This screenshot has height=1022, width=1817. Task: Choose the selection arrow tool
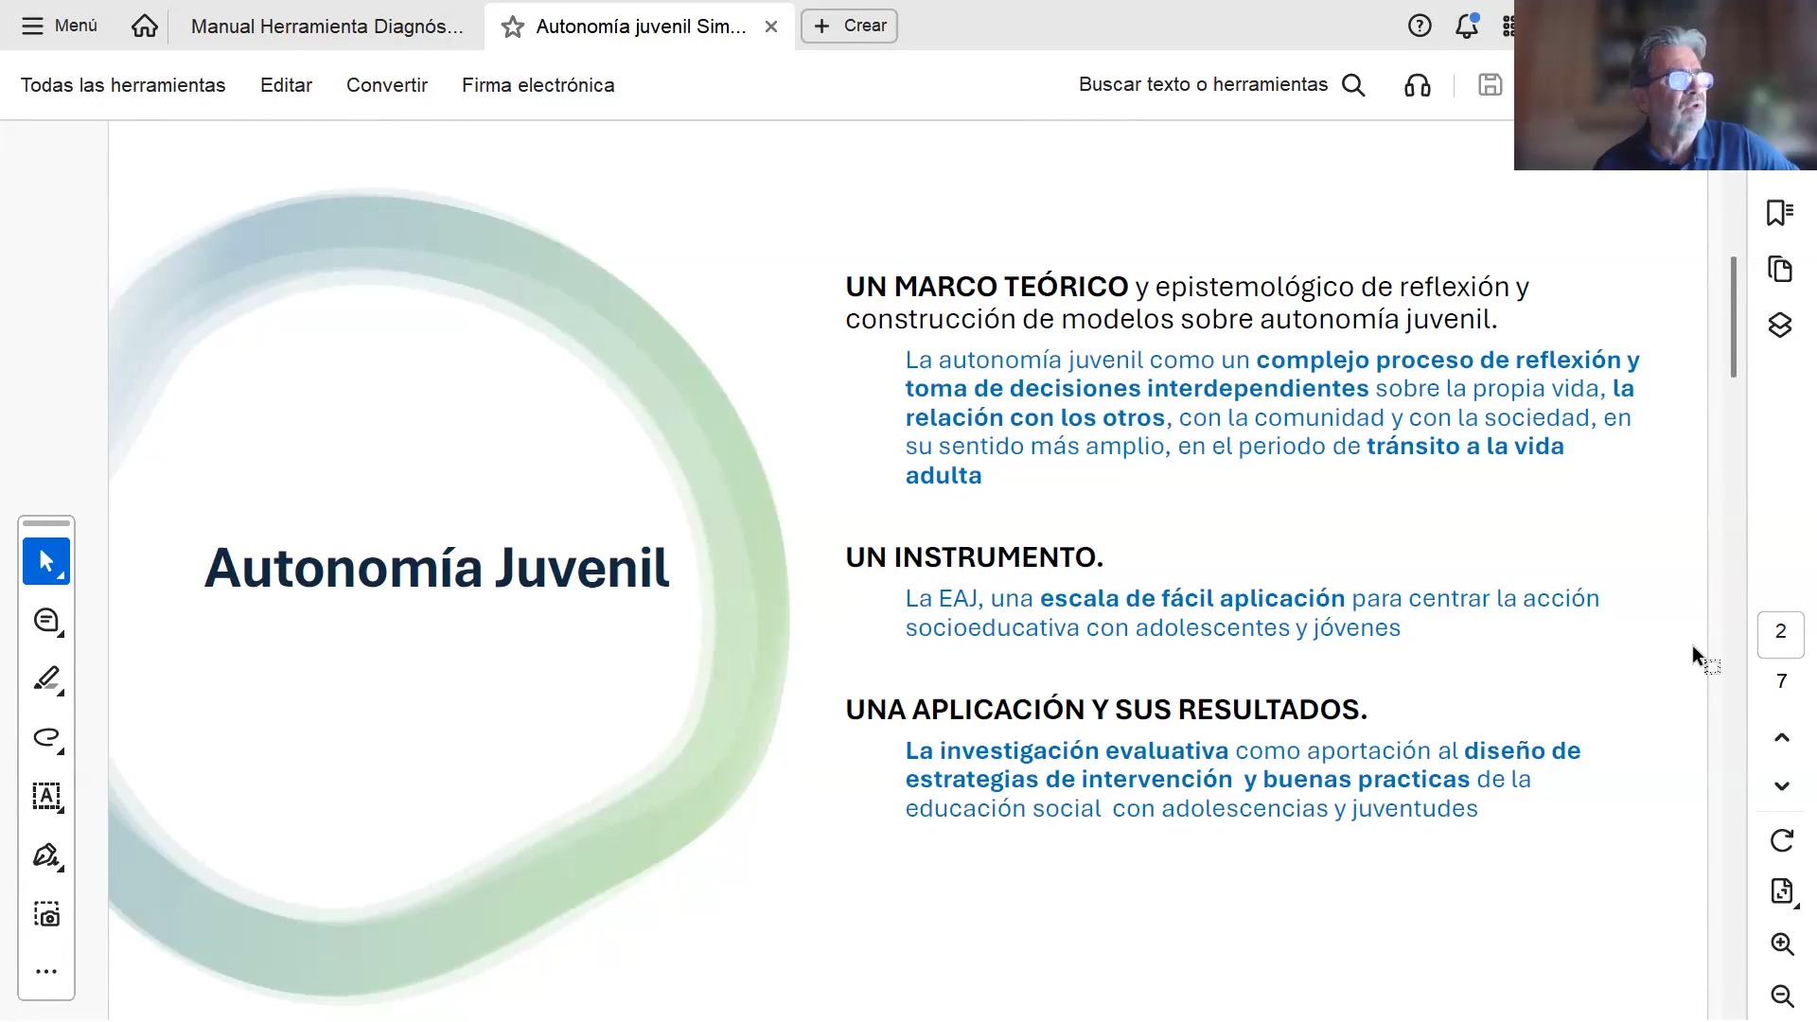click(x=46, y=561)
